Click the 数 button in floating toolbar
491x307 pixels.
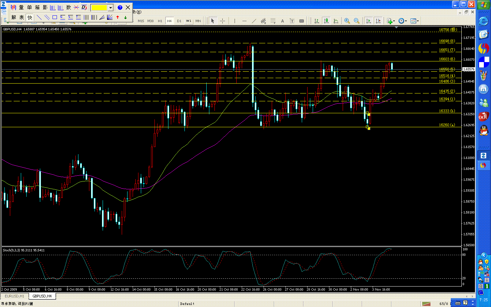69,7
